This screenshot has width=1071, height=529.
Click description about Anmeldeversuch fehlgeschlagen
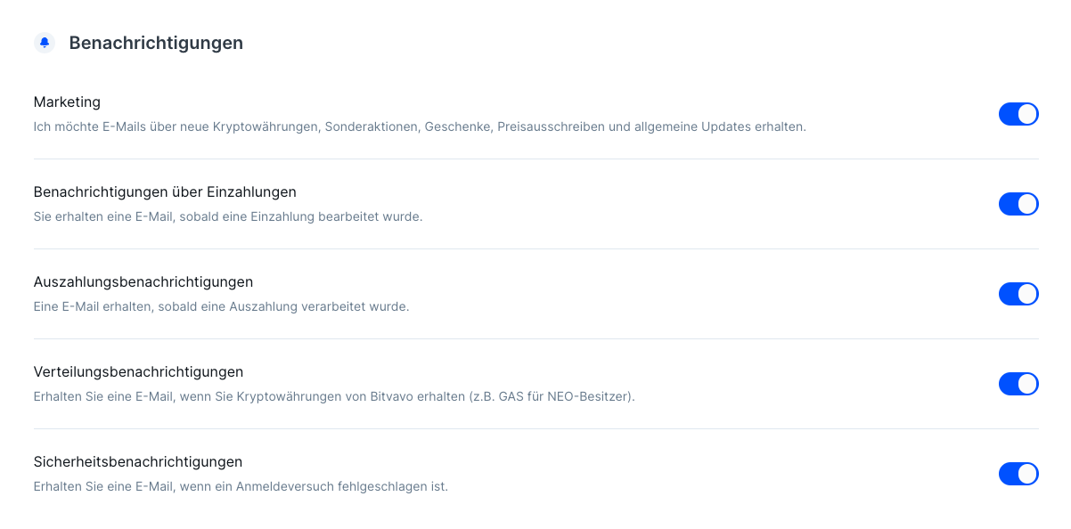click(241, 486)
